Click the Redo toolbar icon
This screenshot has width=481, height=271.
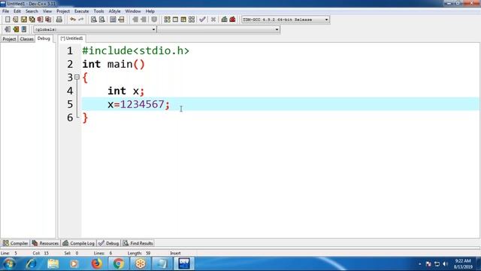pos(81,20)
